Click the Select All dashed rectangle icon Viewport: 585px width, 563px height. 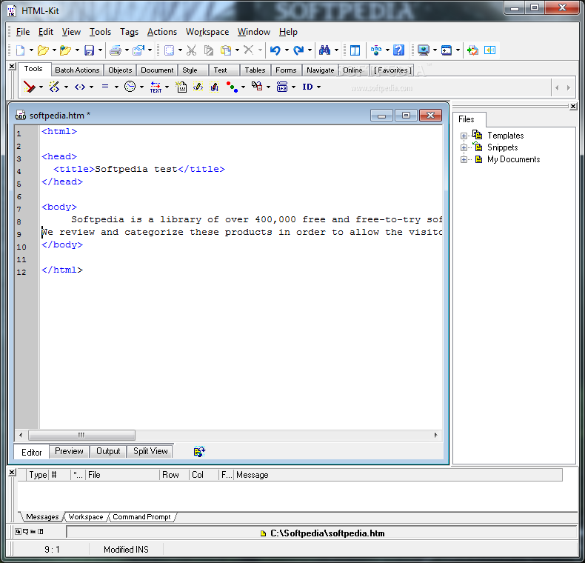pos(169,50)
